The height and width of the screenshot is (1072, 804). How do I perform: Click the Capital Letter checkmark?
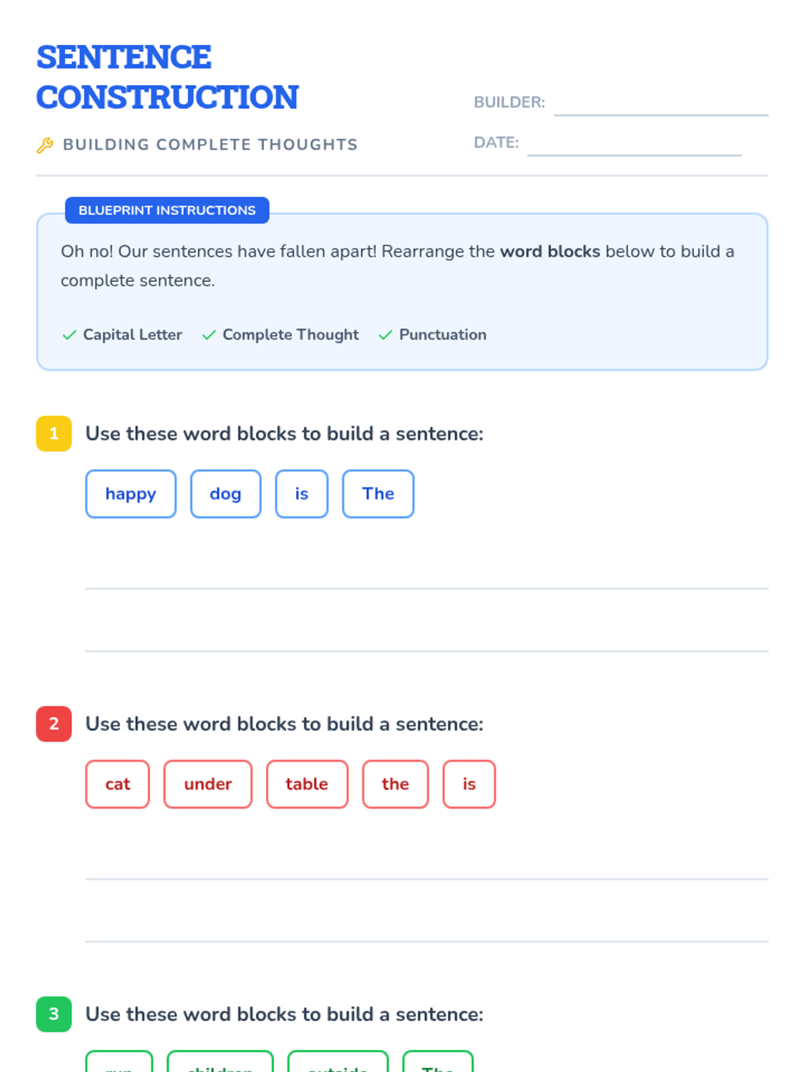tap(69, 335)
